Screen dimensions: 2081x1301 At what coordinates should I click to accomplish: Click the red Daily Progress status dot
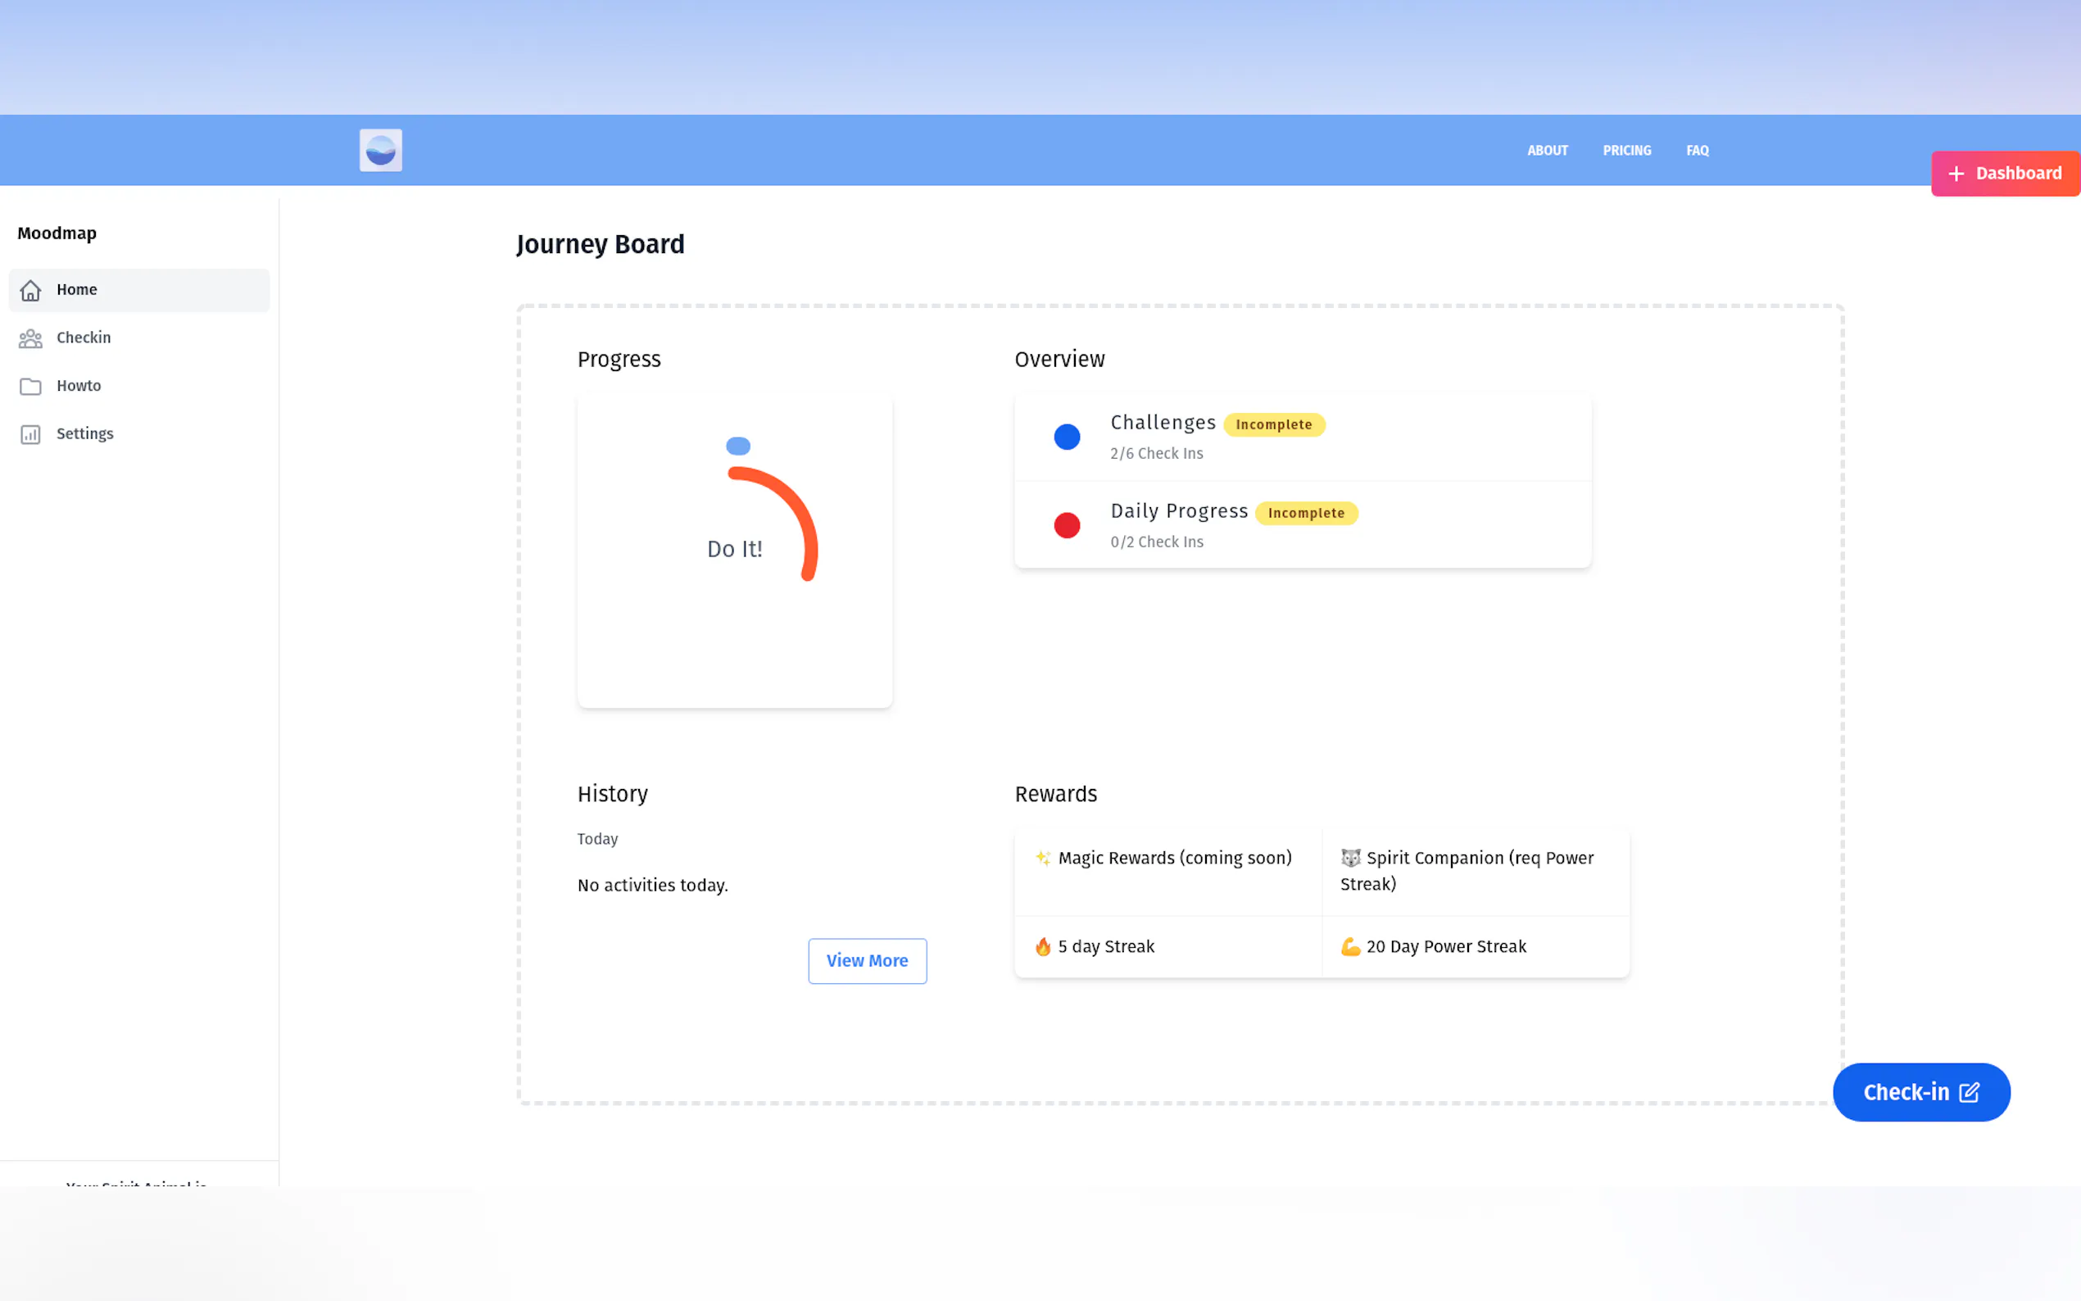[x=1067, y=525]
